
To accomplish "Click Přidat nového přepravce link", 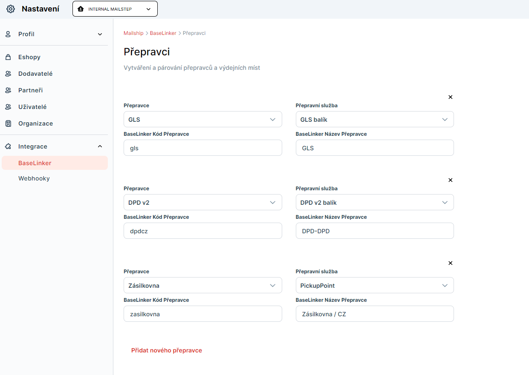I will (166, 350).
